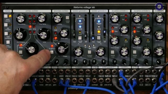168x94 pixels.
Task: Adjust dynamics controller a dynamics knob
Action: [x=124, y=30]
